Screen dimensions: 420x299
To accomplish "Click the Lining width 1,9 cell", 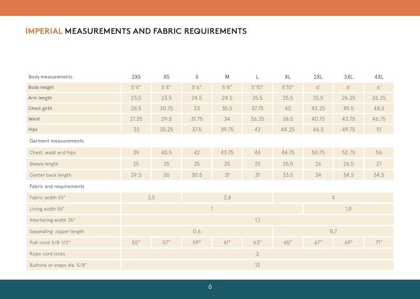I will click(x=349, y=209).
